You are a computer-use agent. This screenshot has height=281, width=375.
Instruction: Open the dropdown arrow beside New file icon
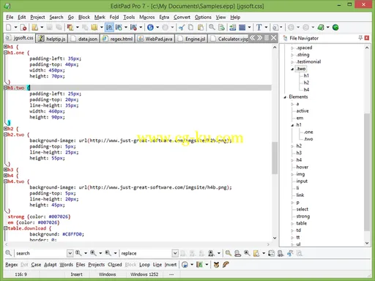coord(15,27)
